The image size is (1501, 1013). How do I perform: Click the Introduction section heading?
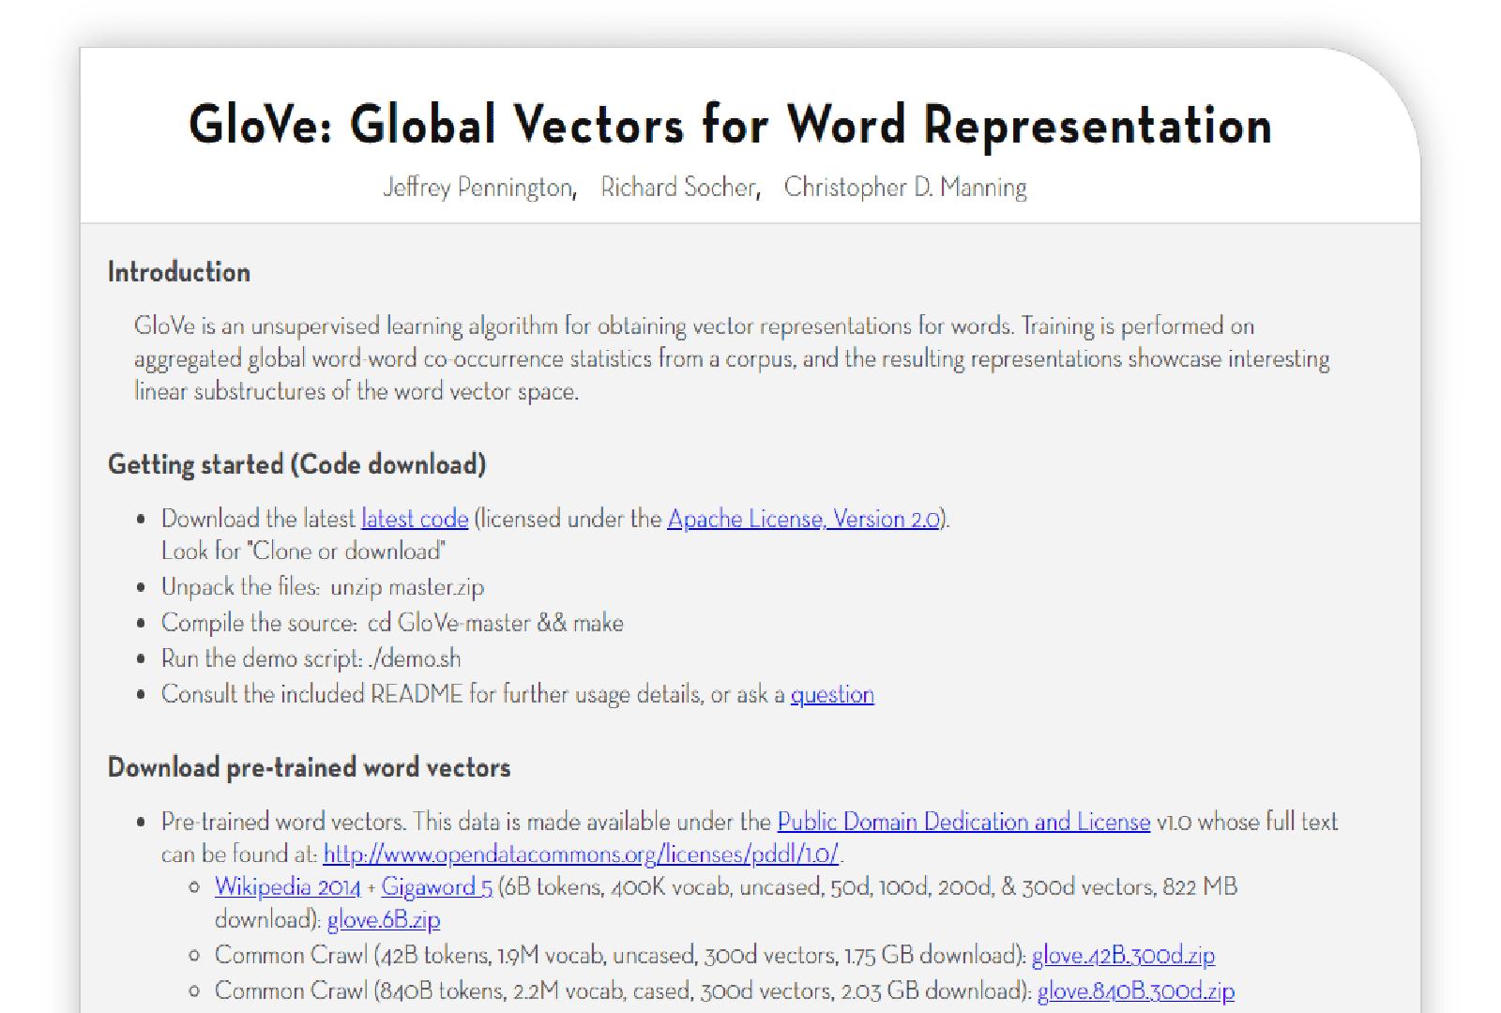point(179,272)
